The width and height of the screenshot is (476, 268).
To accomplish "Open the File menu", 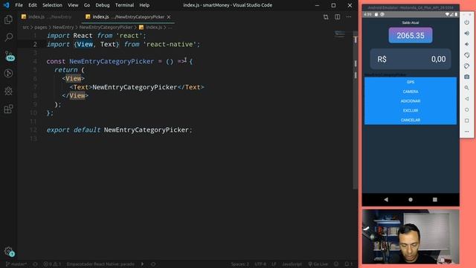I will tap(19, 5).
